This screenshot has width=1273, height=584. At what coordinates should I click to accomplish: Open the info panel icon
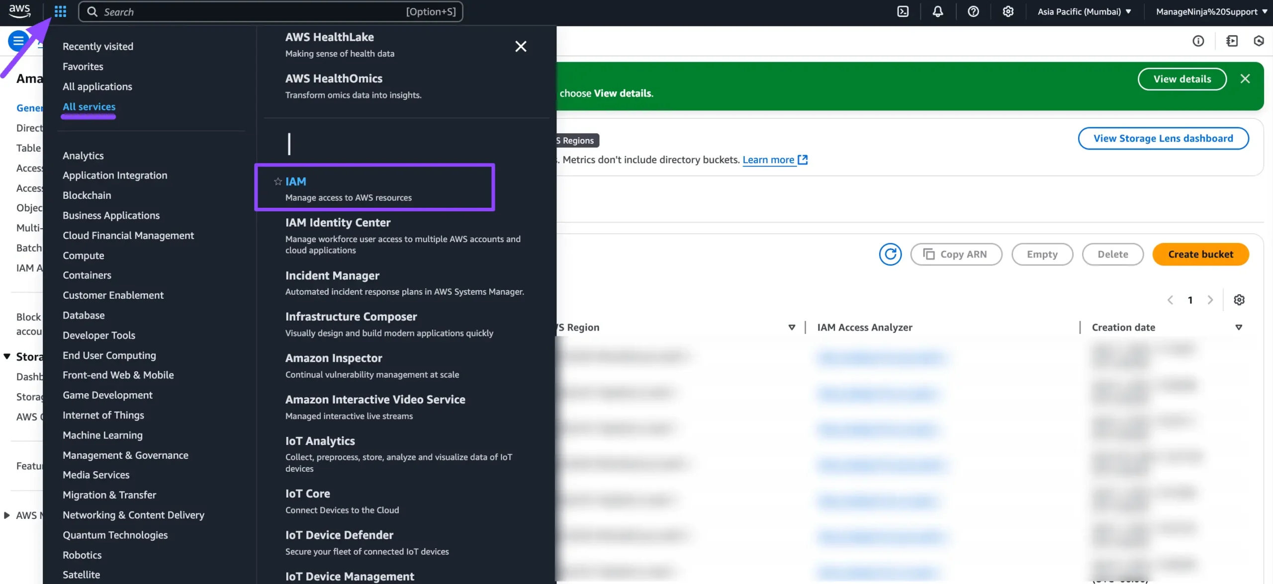pyautogui.click(x=1198, y=41)
